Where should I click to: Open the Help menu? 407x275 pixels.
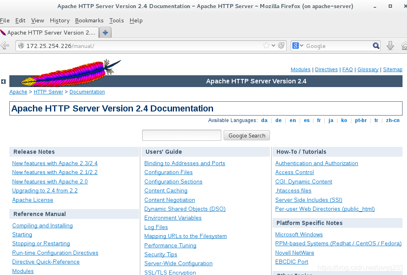point(136,20)
